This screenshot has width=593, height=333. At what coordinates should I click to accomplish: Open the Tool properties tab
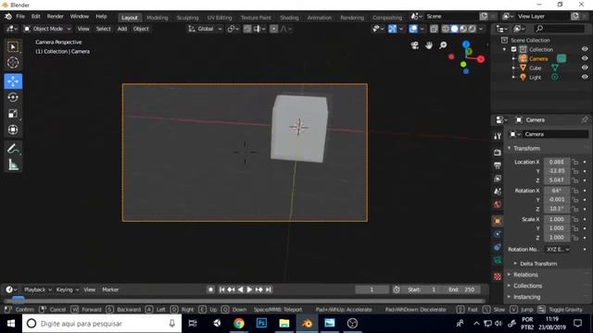498,136
